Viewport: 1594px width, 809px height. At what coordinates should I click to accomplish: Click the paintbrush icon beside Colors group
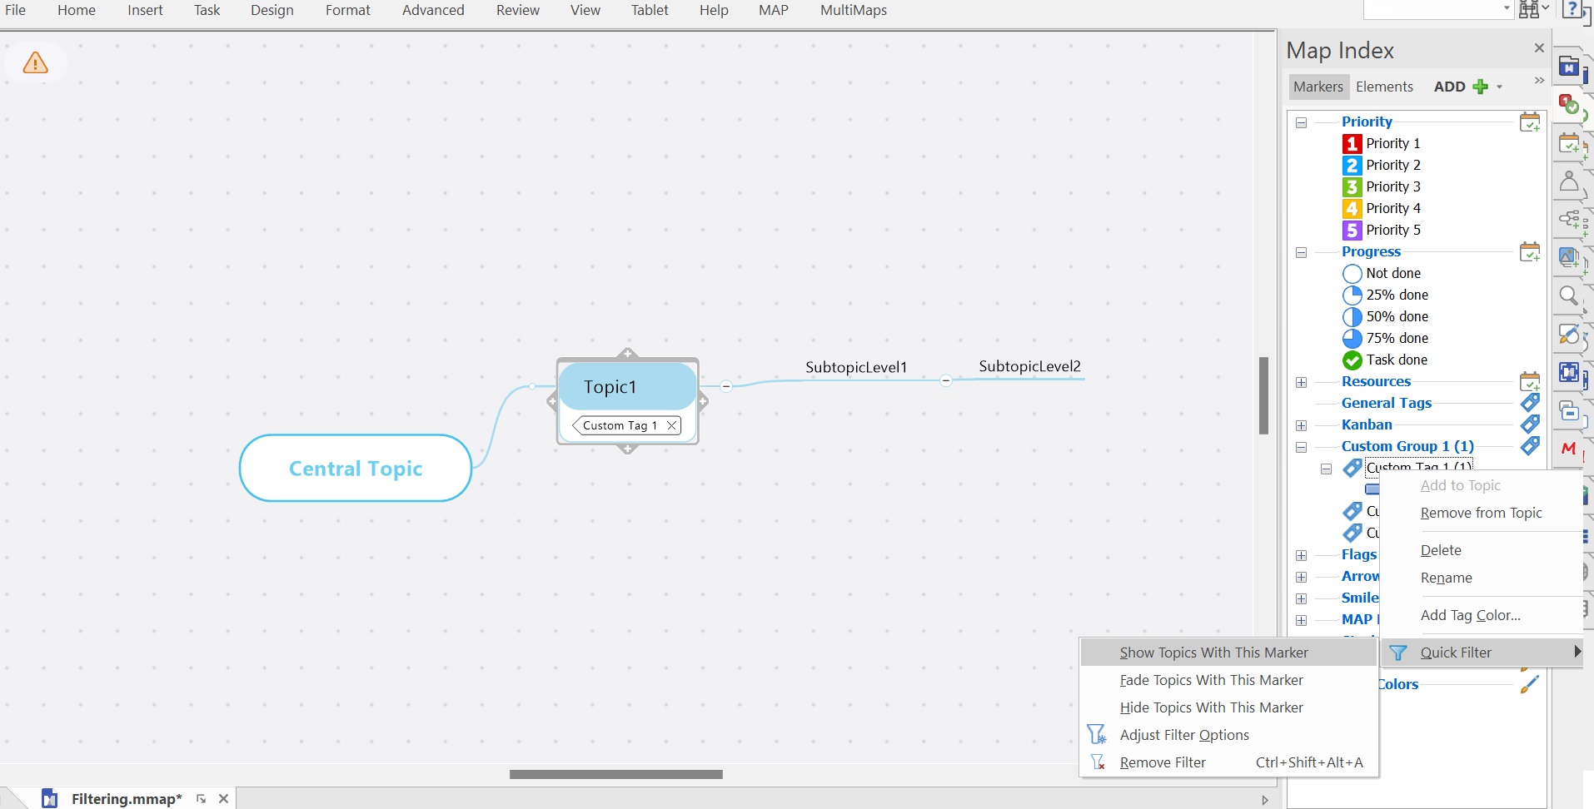coord(1529,684)
